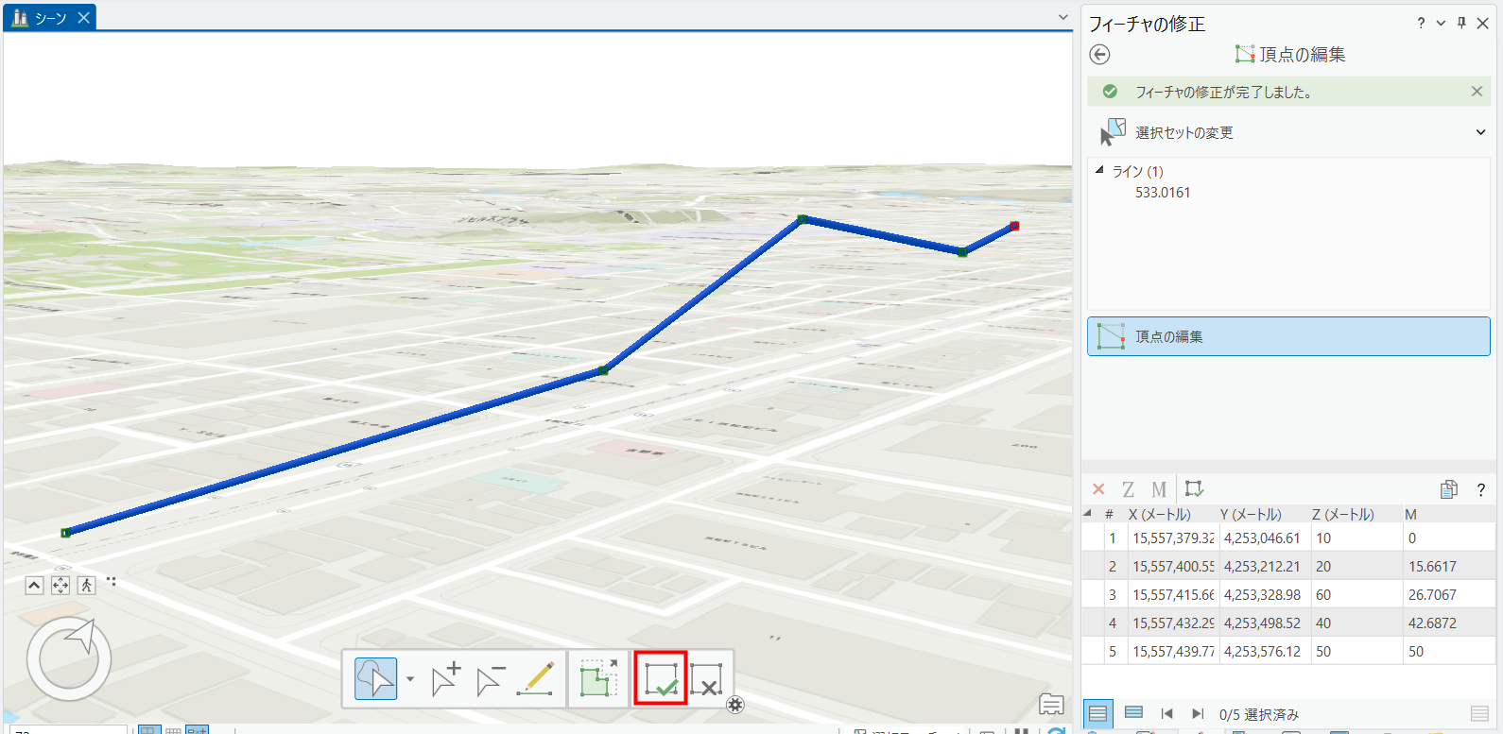Viewport: 1503px width, 734px height.
Task: Select the delete vertex tool
Action: tap(491, 679)
